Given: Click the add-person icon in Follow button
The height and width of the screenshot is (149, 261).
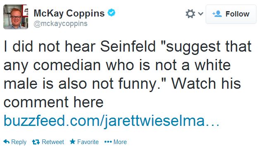Looking at the screenshot, I should [217, 14].
